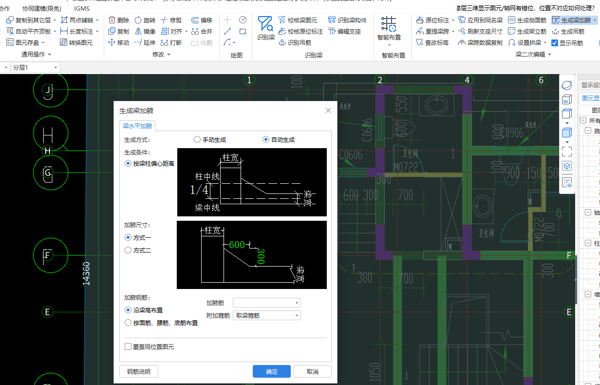
Task: Click the 钢筋说明 button
Action: (x=139, y=371)
